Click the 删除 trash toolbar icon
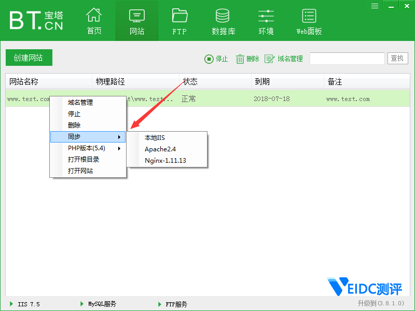Image resolution: width=415 pixels, height=311 pixels. (240, 59)
